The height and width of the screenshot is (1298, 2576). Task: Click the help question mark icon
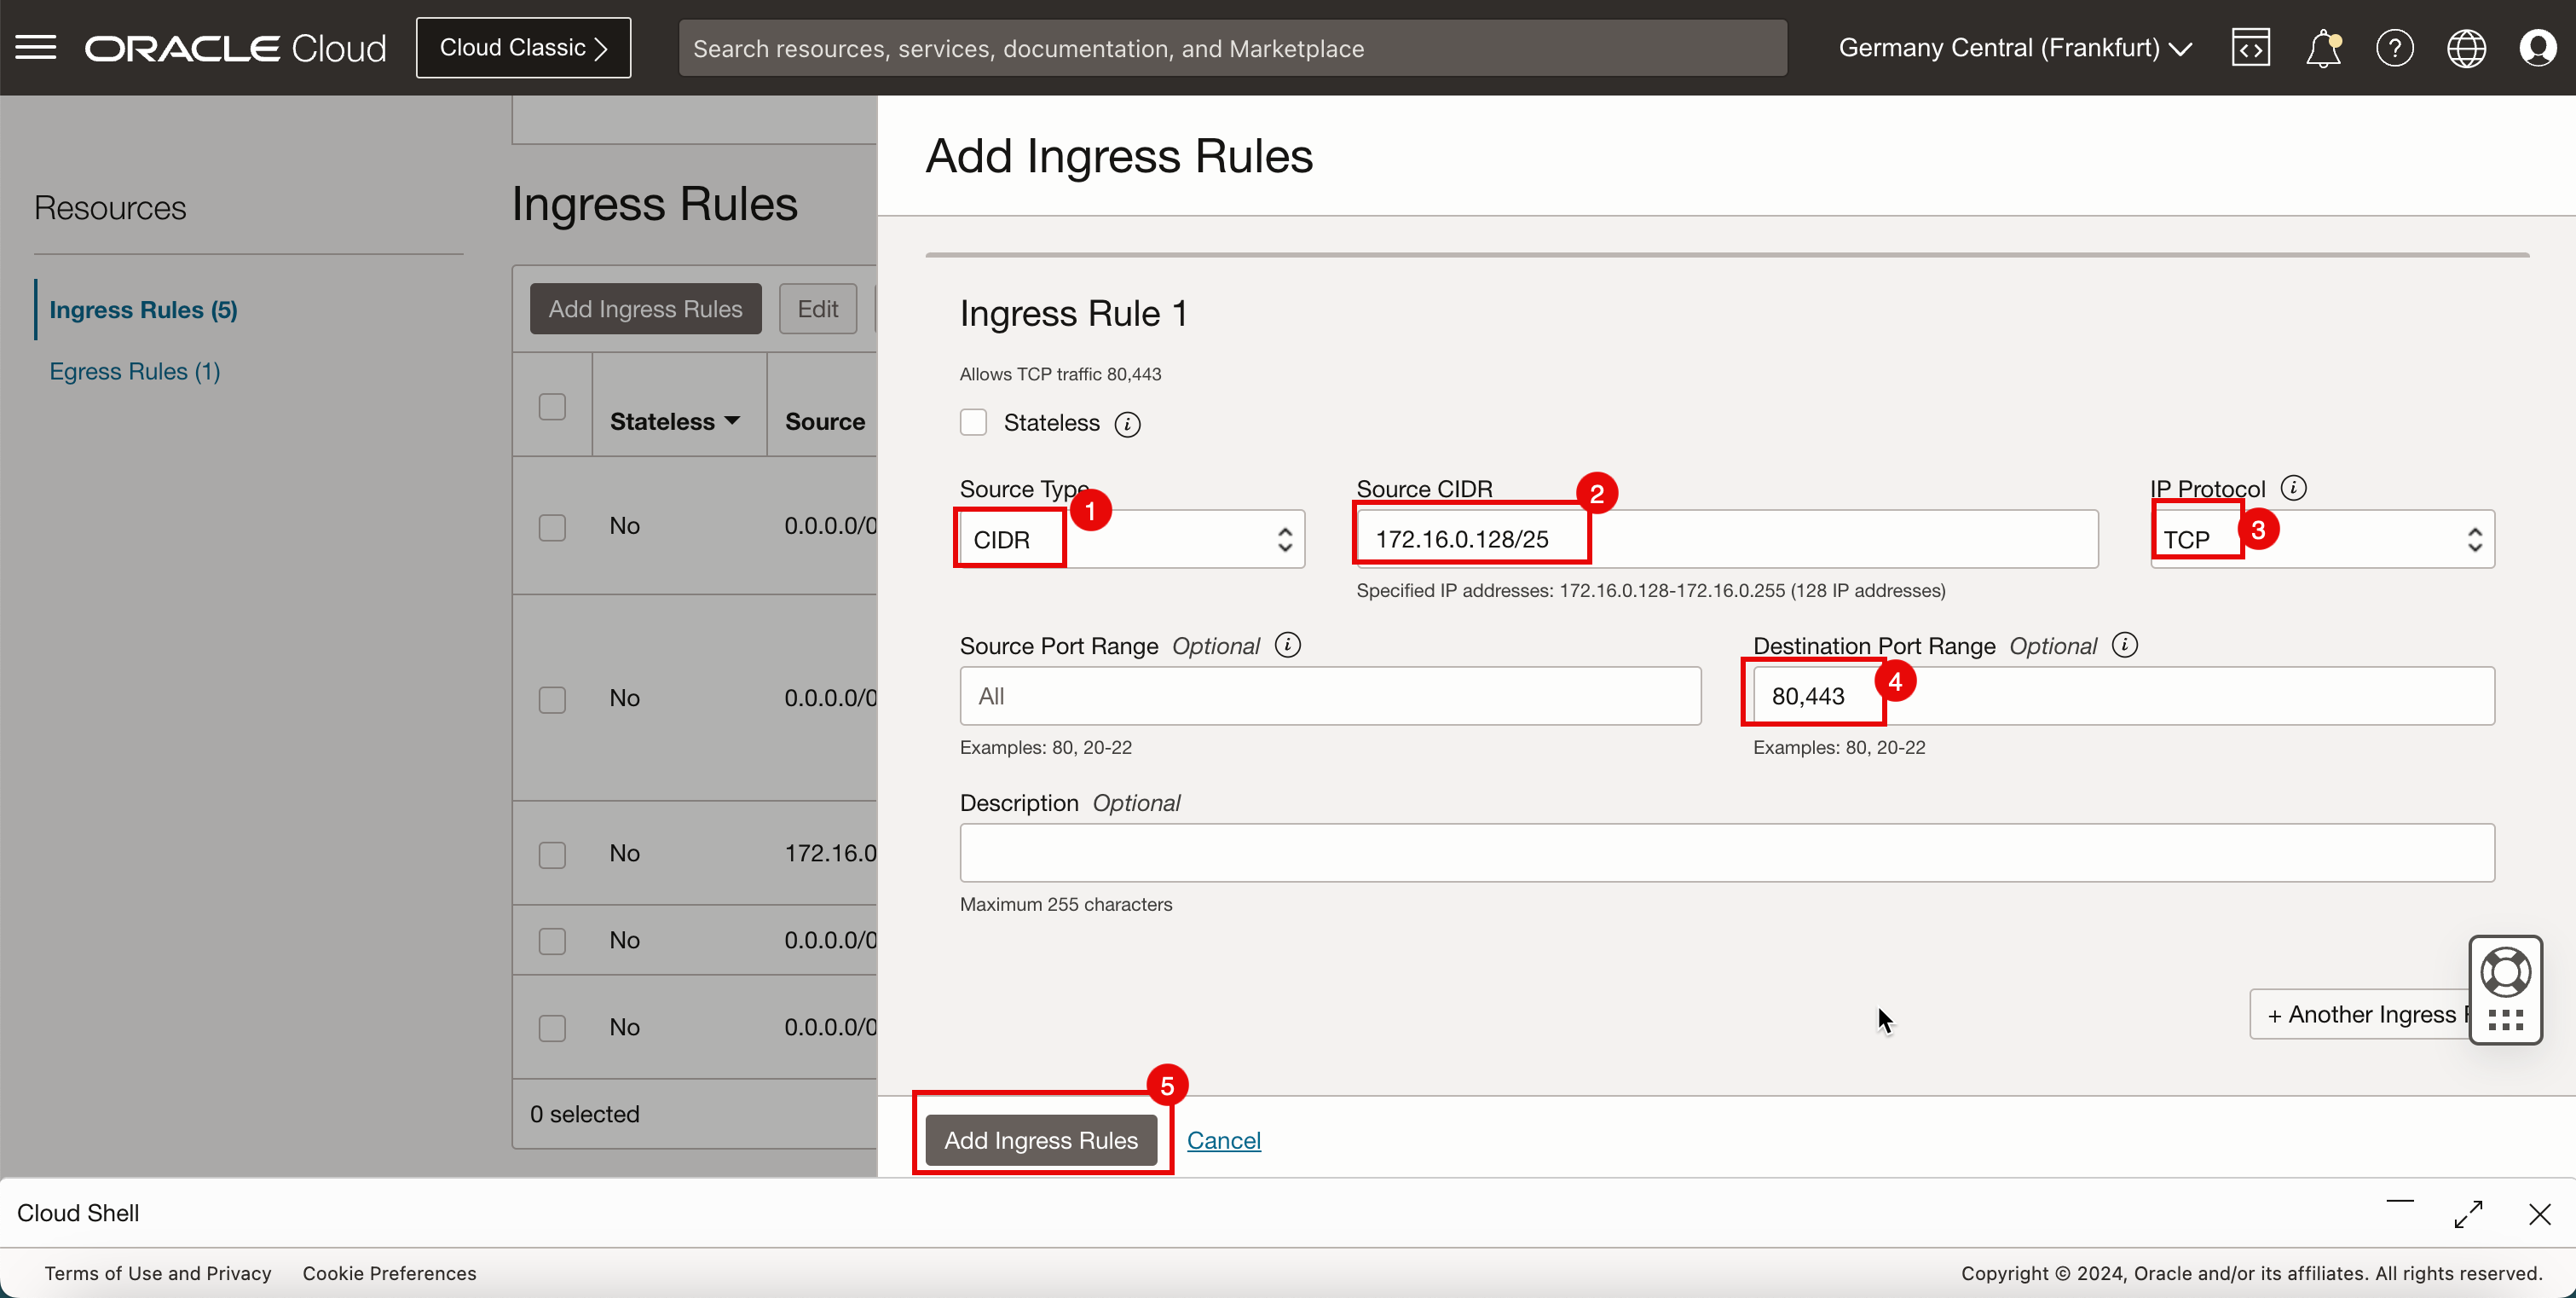click(x=2394, y=48)
